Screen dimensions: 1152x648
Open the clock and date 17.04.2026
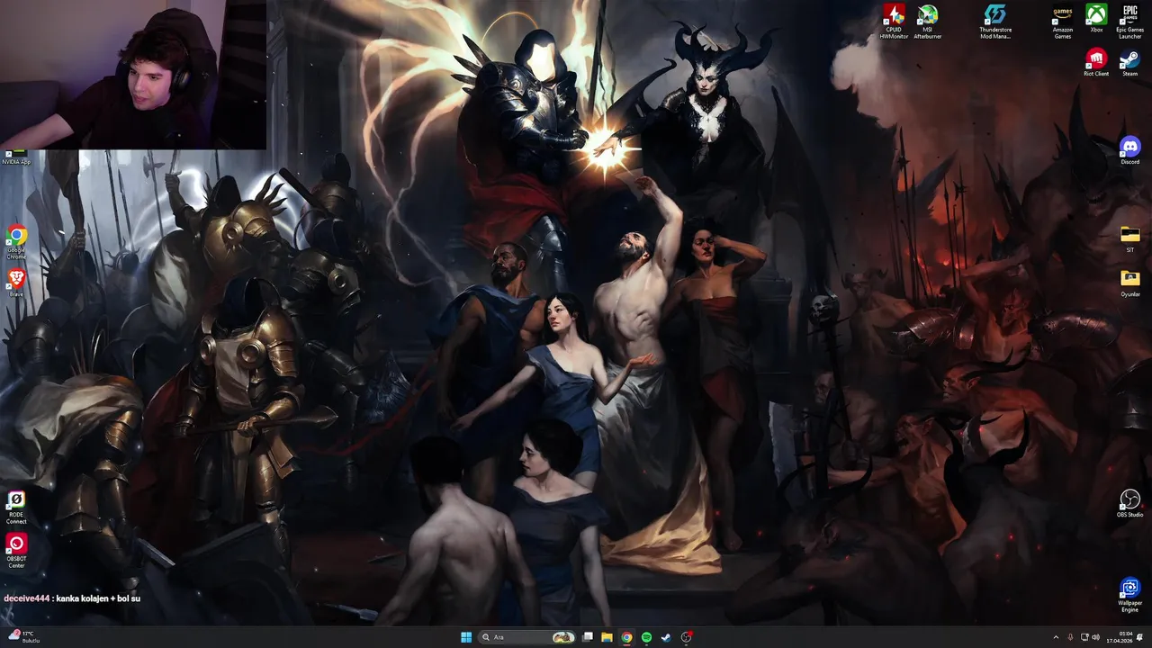pos(1119,637)
